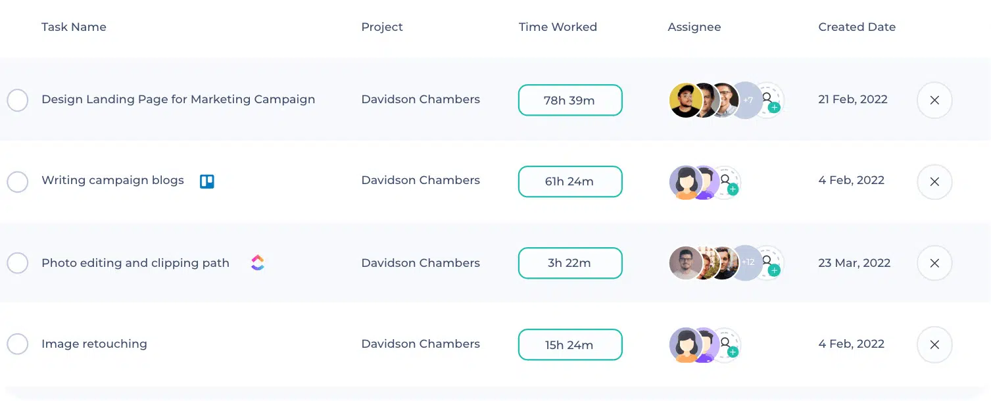Screen dimensions: 991x401
Task: Open the 78h 39m time worked entry
Action: point(569,100)
